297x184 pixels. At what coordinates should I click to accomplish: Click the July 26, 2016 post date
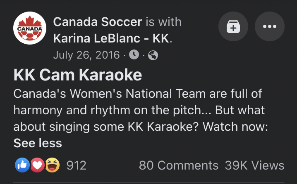pyautogui.click(x=86, y=54)
